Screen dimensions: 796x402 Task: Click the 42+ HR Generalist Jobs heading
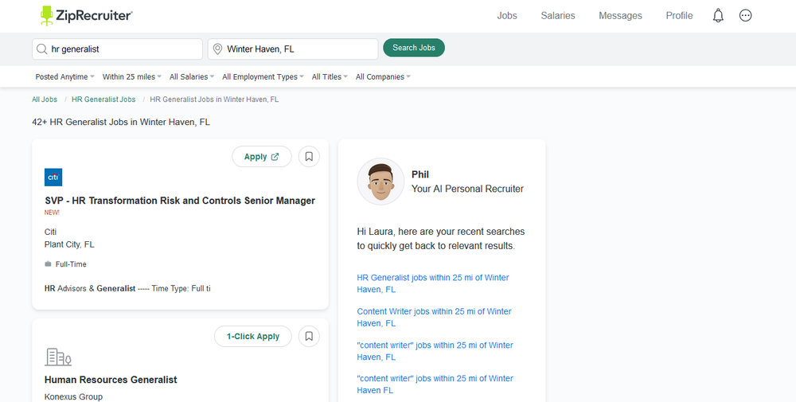click(121, 122)
